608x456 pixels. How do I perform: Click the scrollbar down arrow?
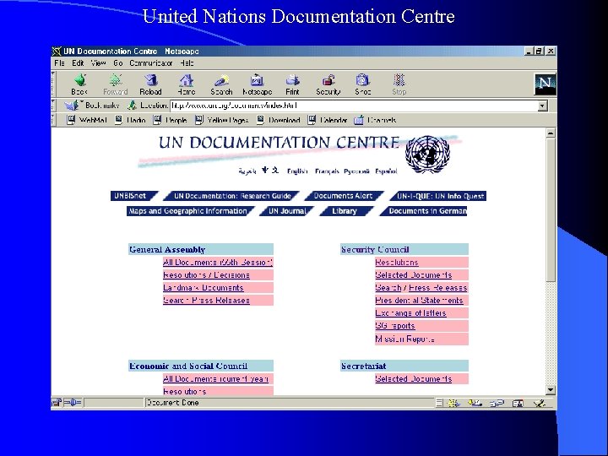(551, 390)
